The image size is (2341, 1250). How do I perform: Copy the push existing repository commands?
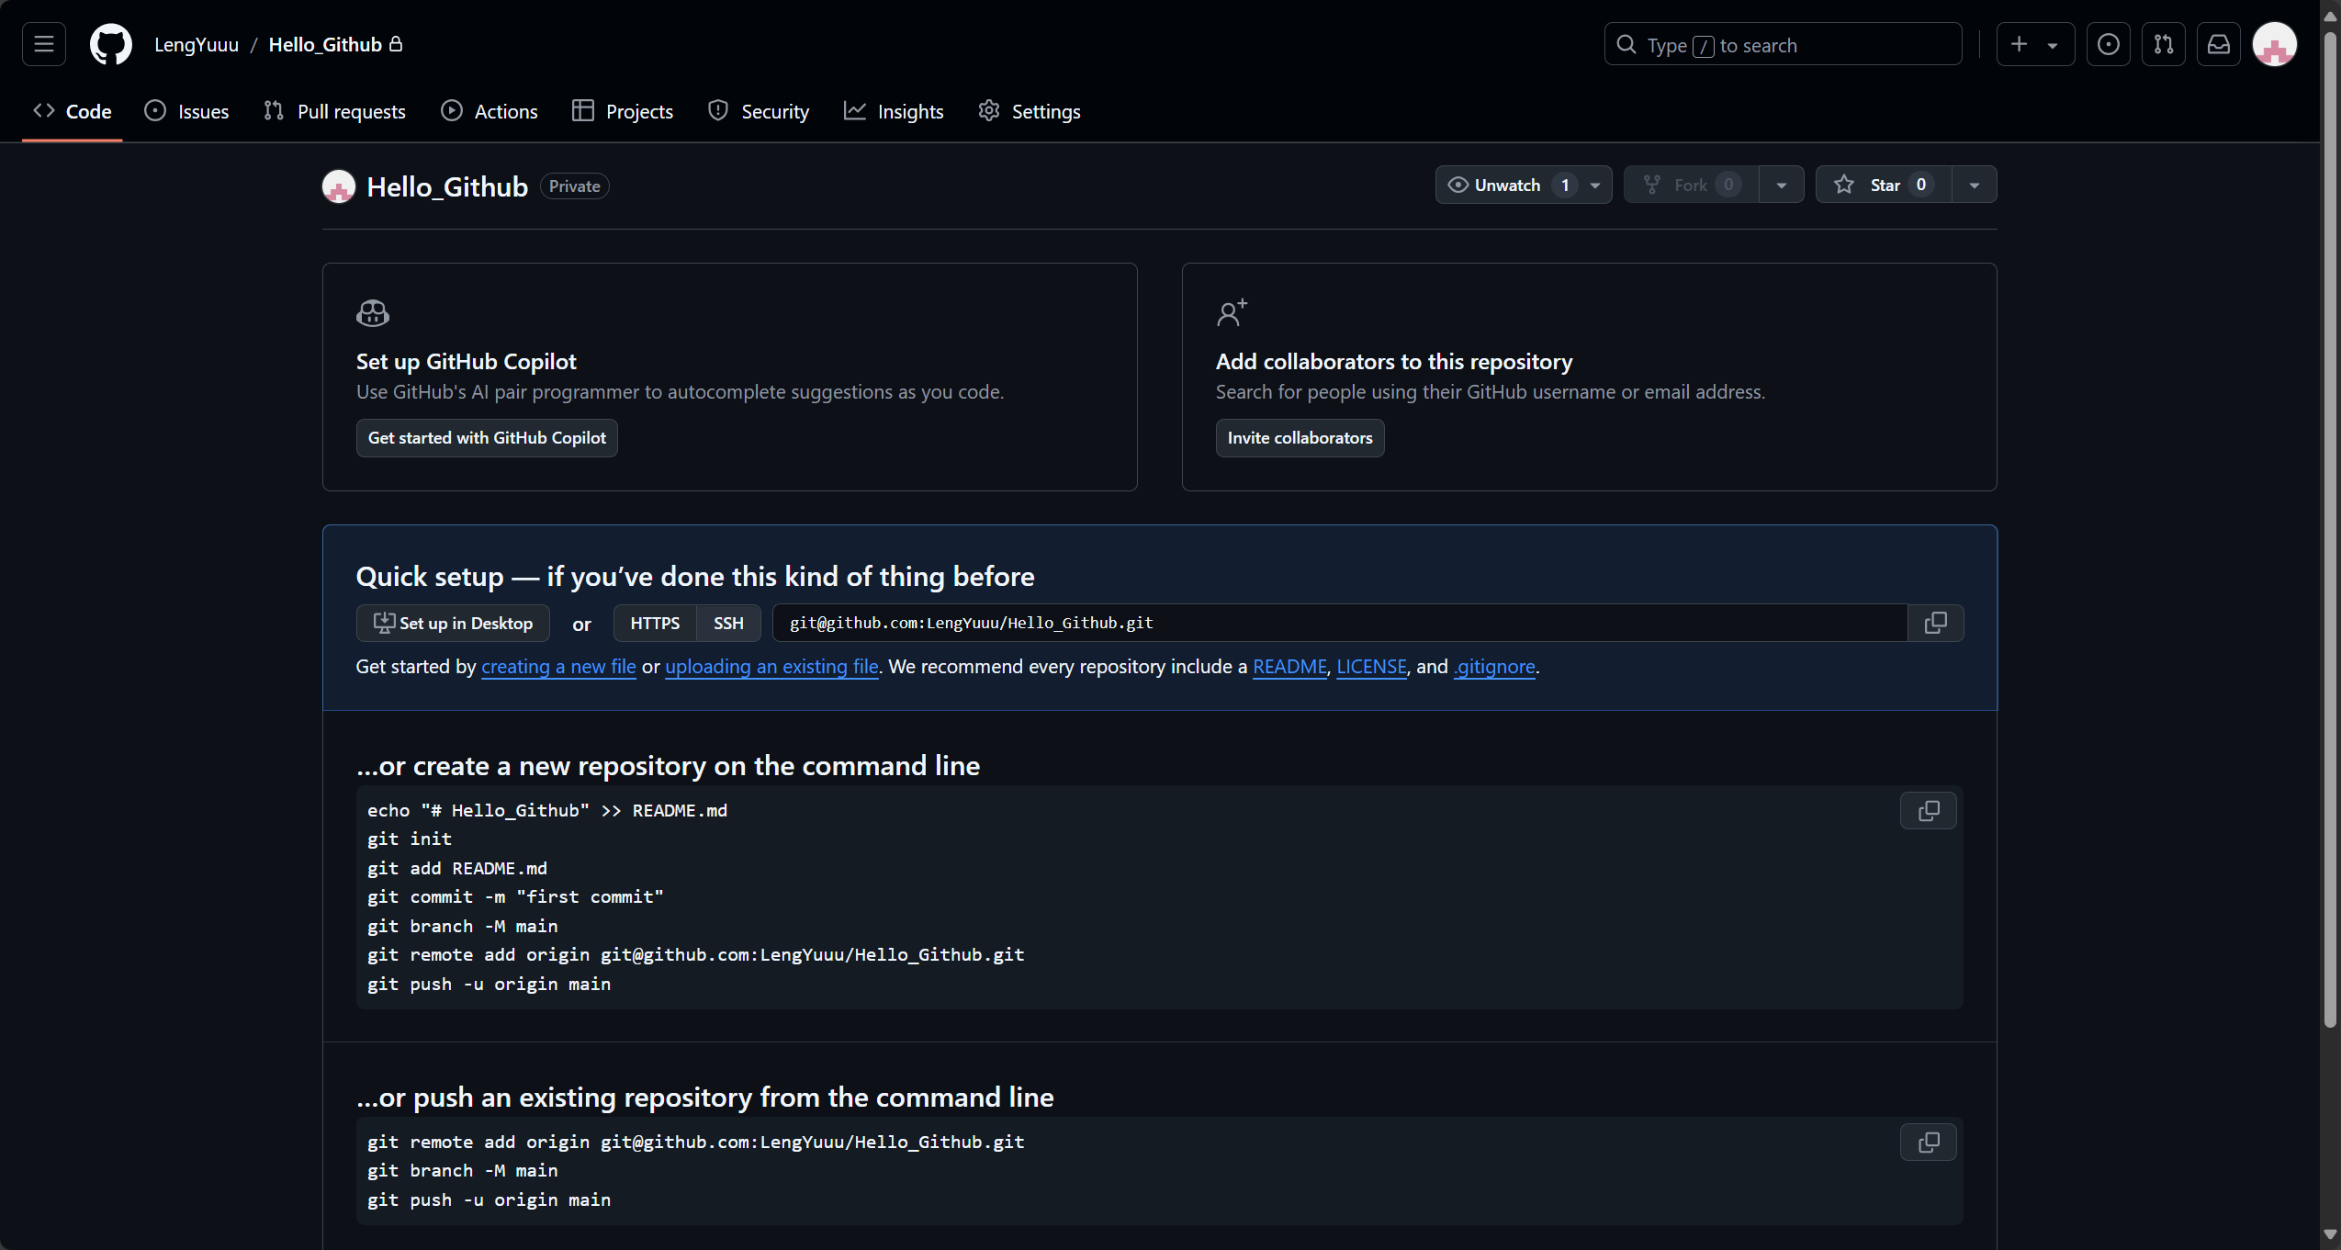pos(1928,1143)
